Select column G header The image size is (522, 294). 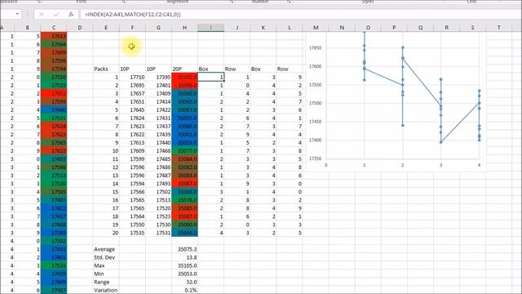pos(158,28)
